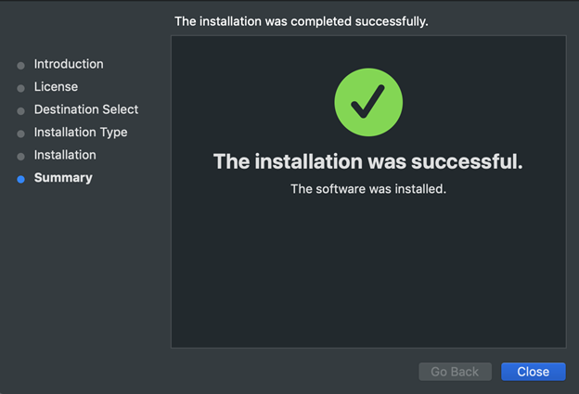Click the bullet beside Installation Type
This screenshot has width=579, height=394.
click(20, 133)
